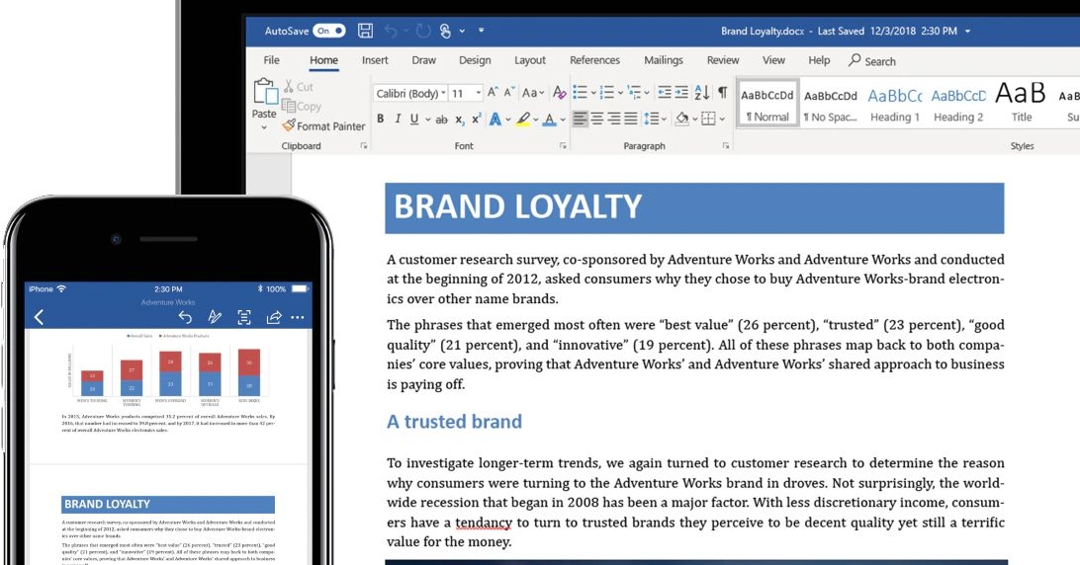Click the Paste clipboard icon
The image size is (1080, 565).
click(x=265, y=93)
